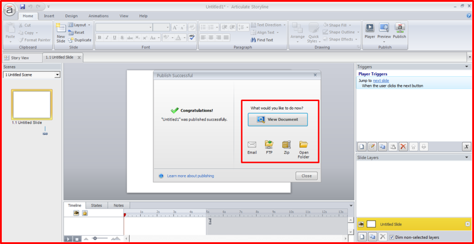Click the FTP upload icon

coord(269,145)
